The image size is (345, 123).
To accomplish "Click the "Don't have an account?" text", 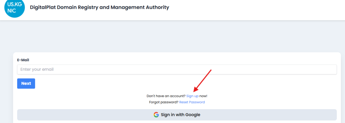I will point(166,96).
